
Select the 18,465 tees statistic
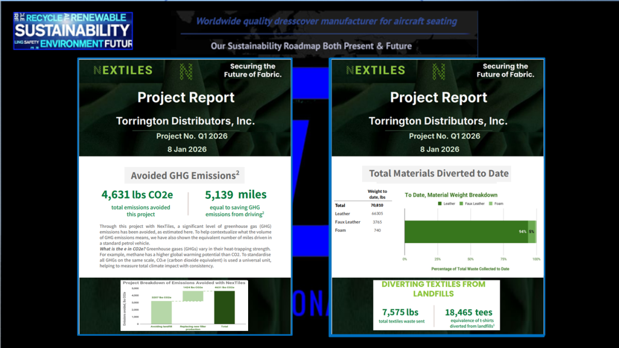click(468, 312)
